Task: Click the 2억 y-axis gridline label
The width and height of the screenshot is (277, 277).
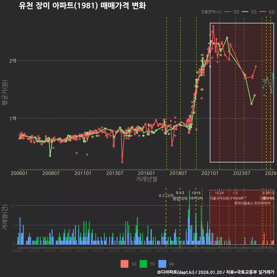Action: tap(13, 61)
